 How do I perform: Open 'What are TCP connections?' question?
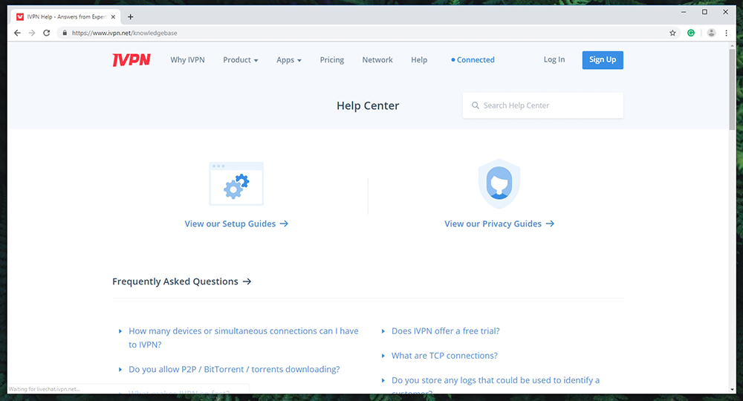(444, 356)
